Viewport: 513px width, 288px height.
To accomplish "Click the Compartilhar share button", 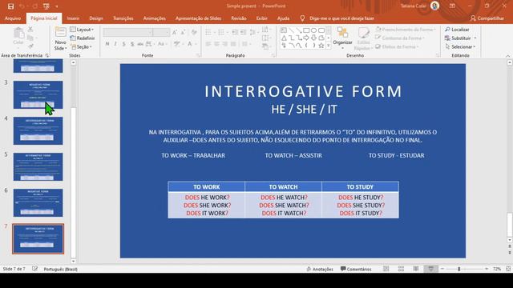I will point(487,18).
